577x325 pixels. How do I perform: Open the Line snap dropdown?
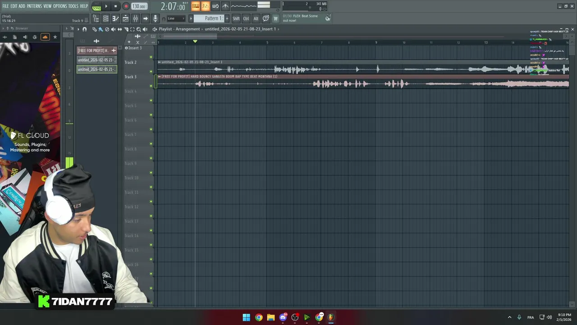[x=176, y=19]
